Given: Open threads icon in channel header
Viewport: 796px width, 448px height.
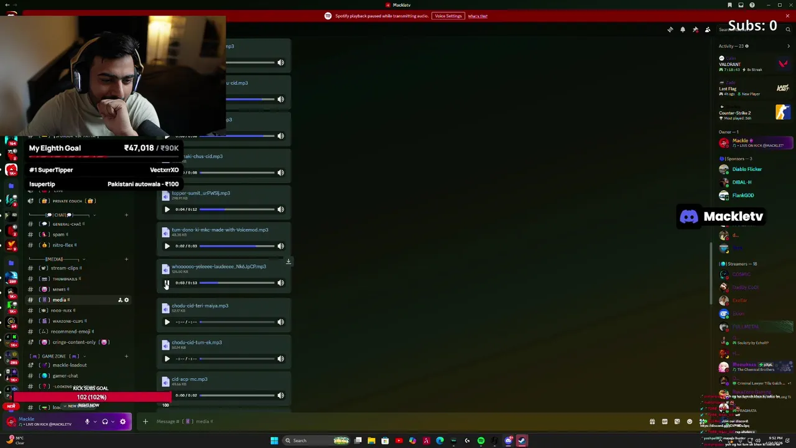Looking at the screenshot, I should (670, 29).
